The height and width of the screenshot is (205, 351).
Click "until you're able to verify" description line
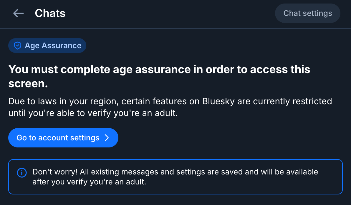(x=93, y=113)
